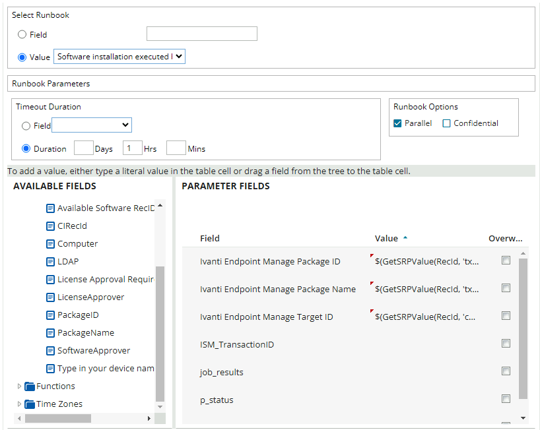Check Overwrite for p_status
Screen dimensions: 540x430
pos(506,399)
